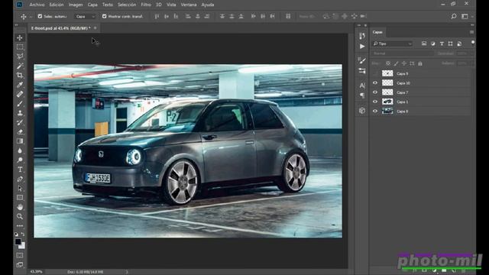The width and height of the screenshot is (489, 275).
Task: Click the background color swatch
Action: [23, 246]
